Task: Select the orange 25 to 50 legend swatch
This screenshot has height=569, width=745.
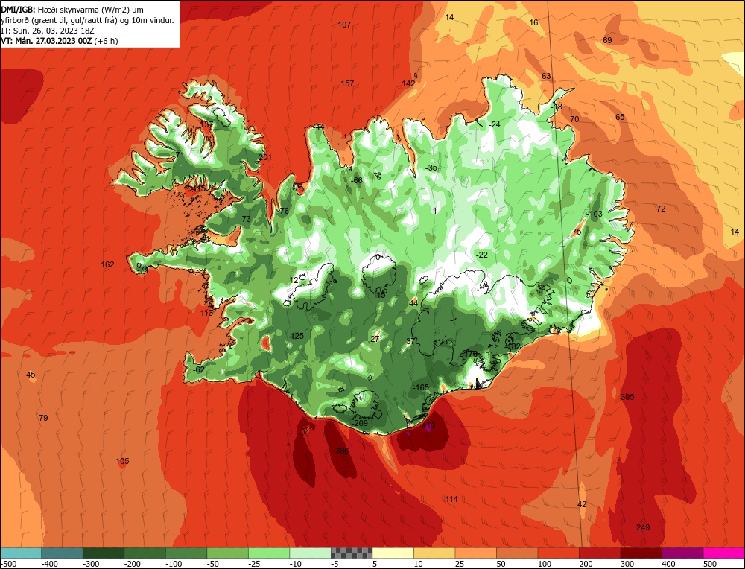Action: [x=475, y=553]
